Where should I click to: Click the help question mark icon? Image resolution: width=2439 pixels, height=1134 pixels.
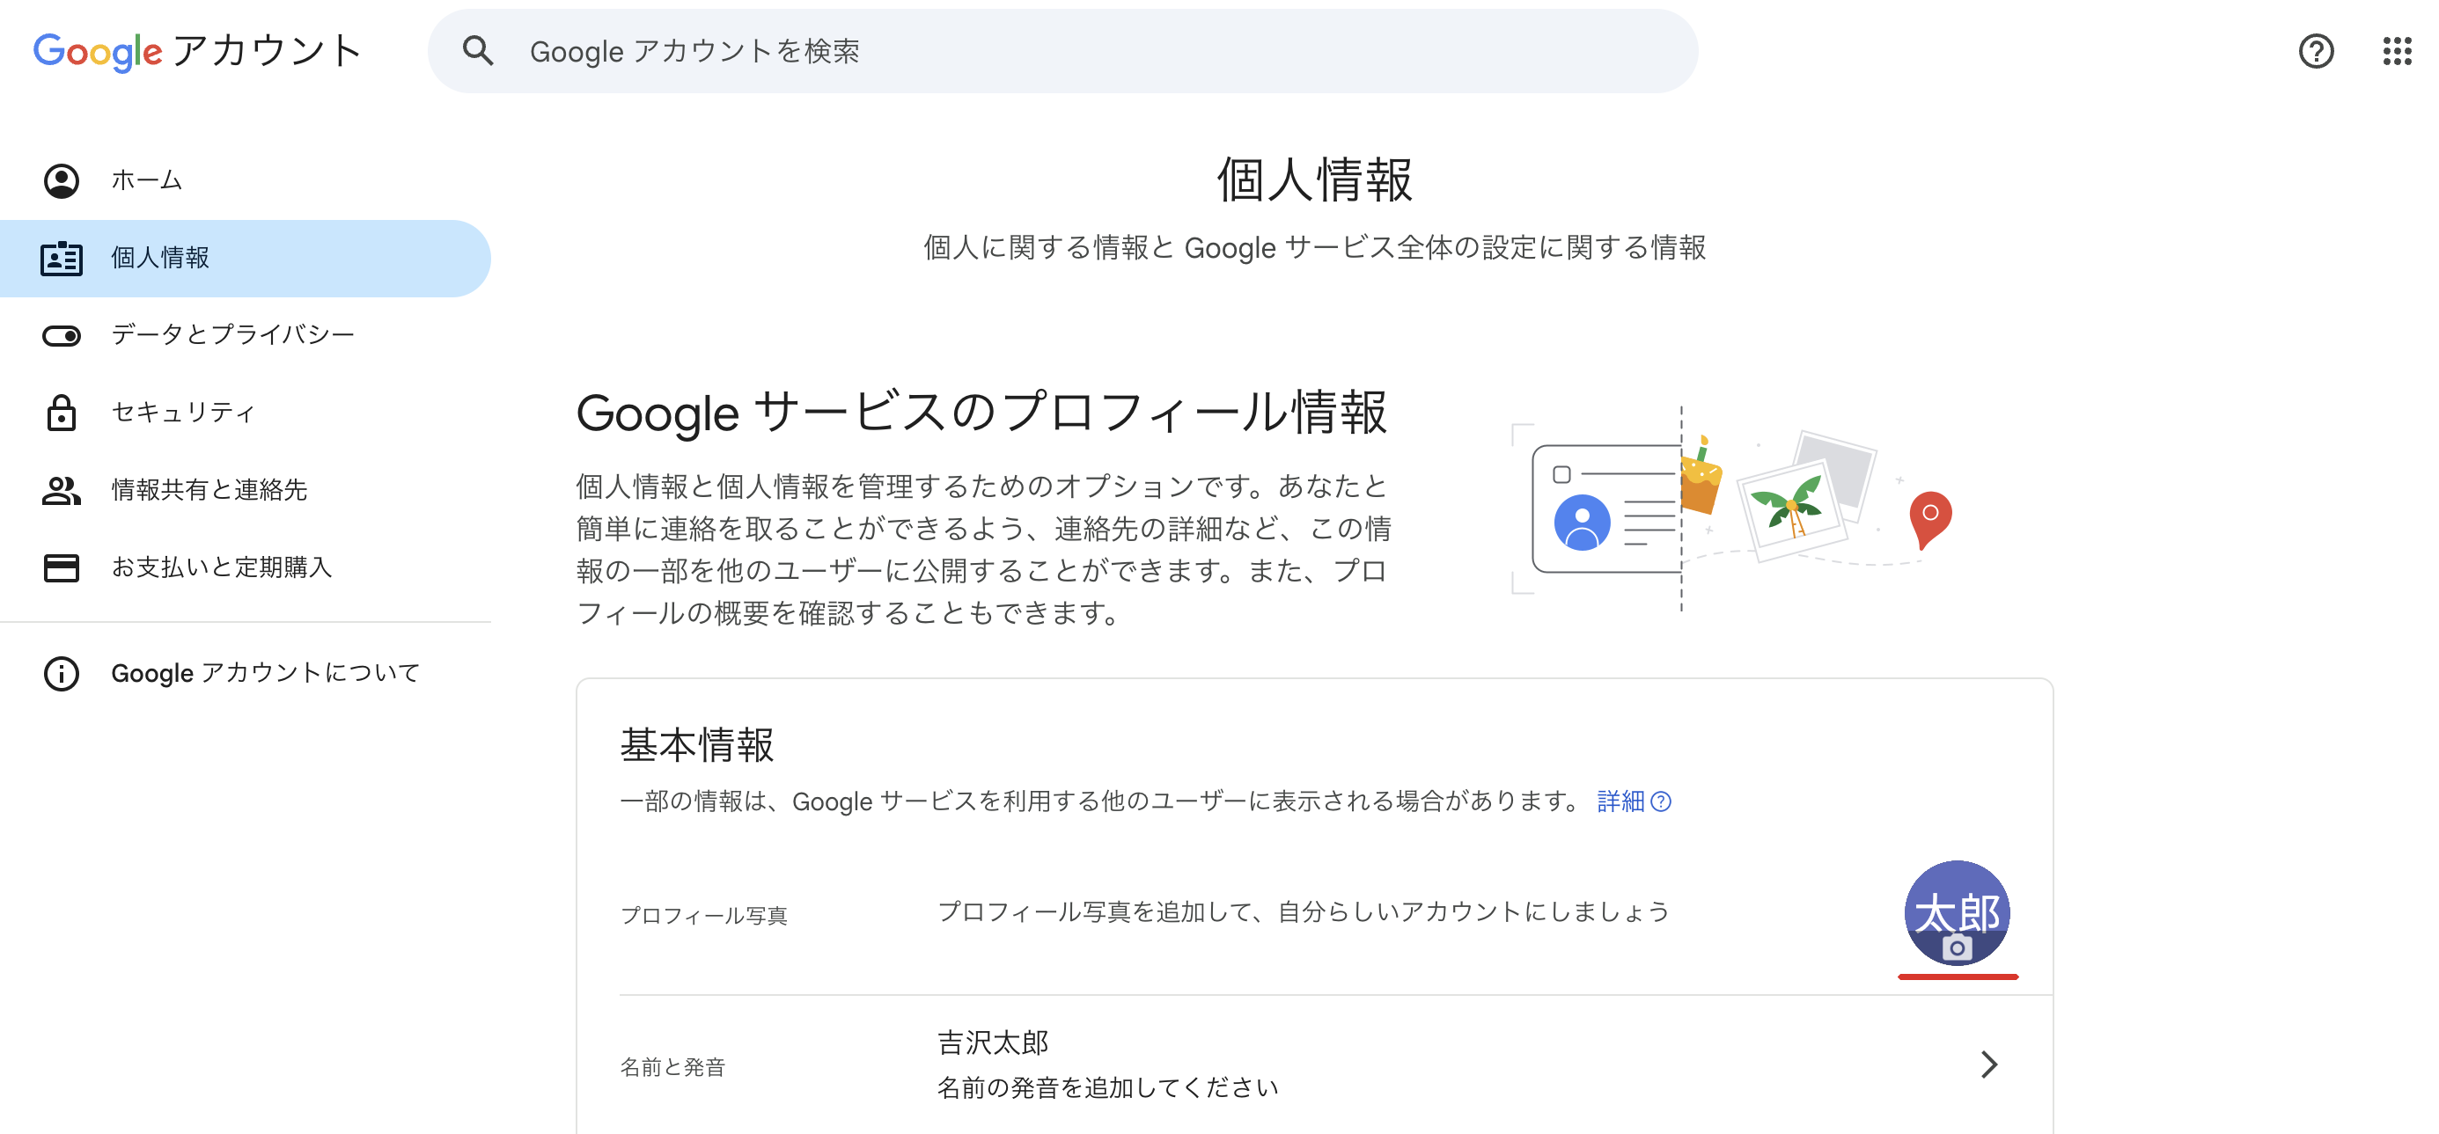[x=2316, y=51]
